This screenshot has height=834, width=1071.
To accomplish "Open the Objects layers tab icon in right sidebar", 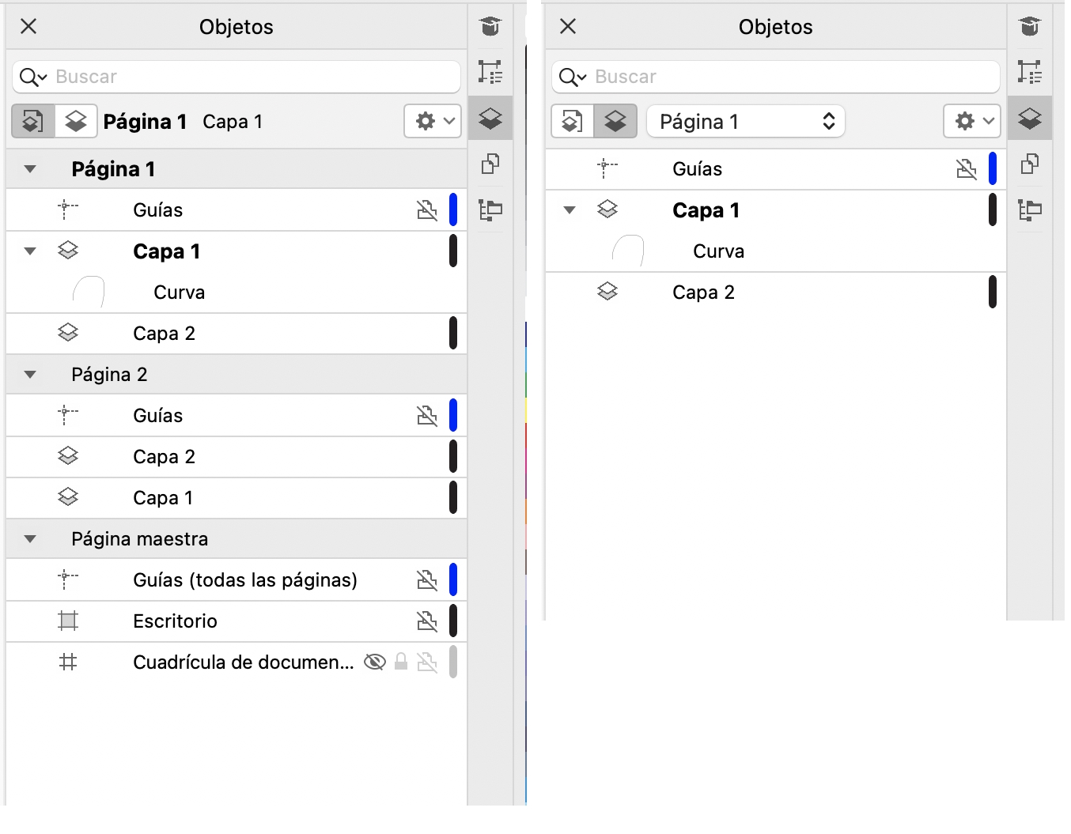I will pyautogui.click(x=1030, y=119).
